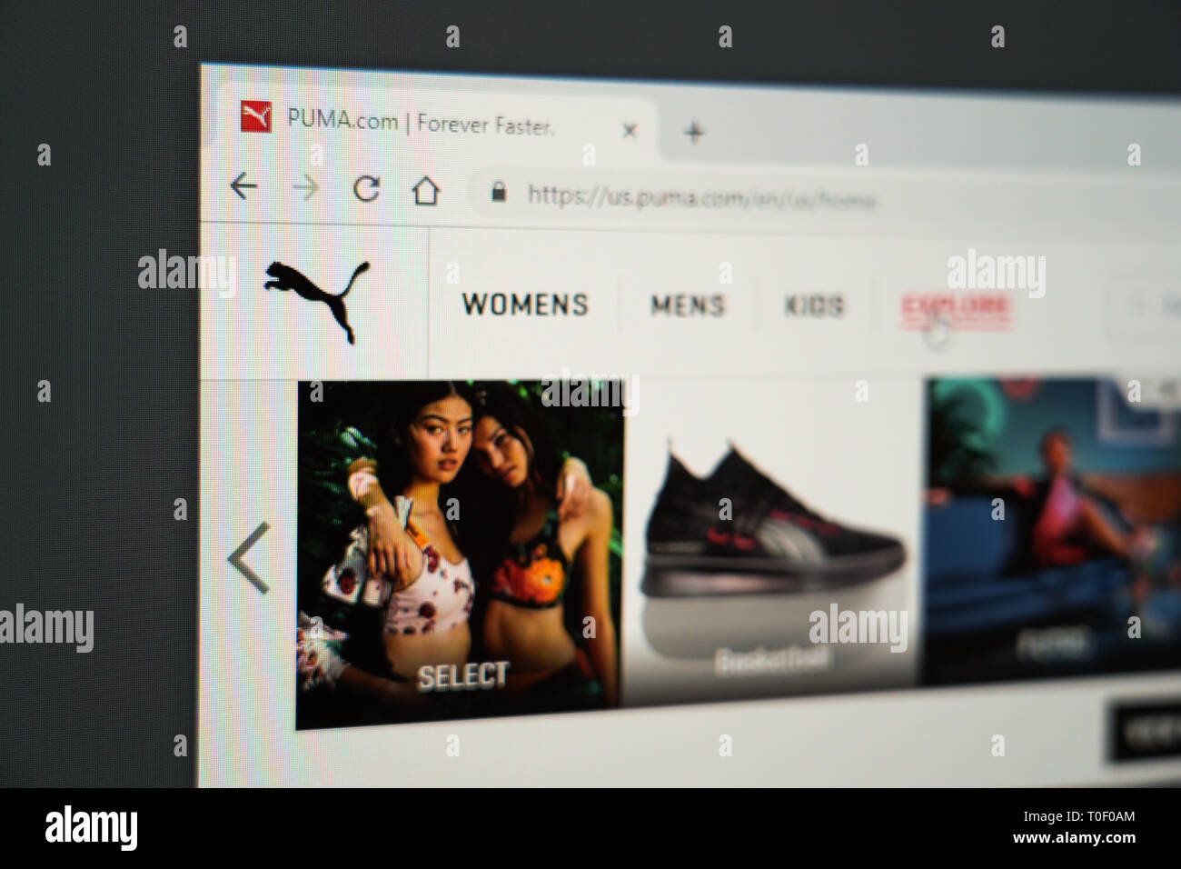Click the Puma cat logo
Viewport: 1181px width, 869px height.
[x=317, y=301]
